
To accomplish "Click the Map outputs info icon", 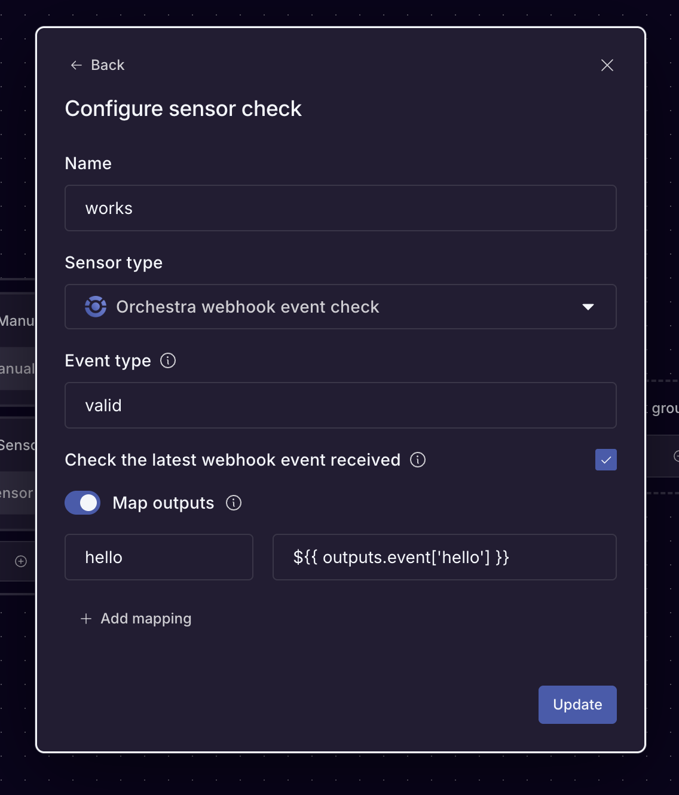I will tap(234, 503).
